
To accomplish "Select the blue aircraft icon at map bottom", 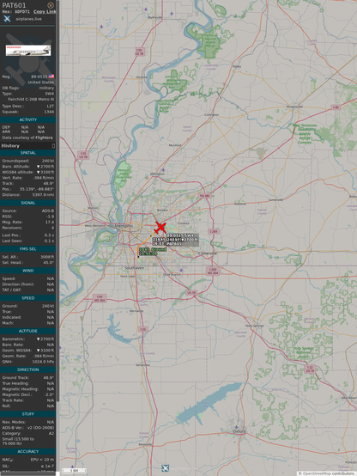I will (x=166, y=467).
